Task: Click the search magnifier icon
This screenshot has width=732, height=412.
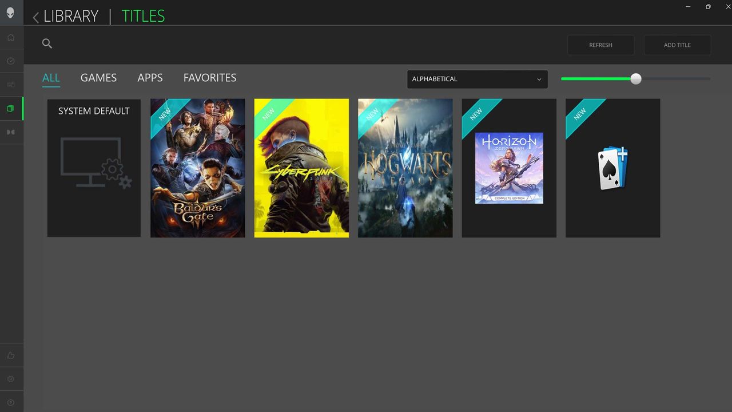Action: pos(47,43)
